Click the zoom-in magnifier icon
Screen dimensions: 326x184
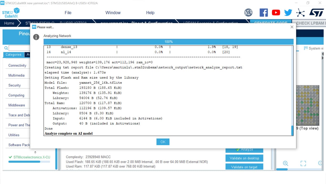pyautogui.click(x=286, y=163)
